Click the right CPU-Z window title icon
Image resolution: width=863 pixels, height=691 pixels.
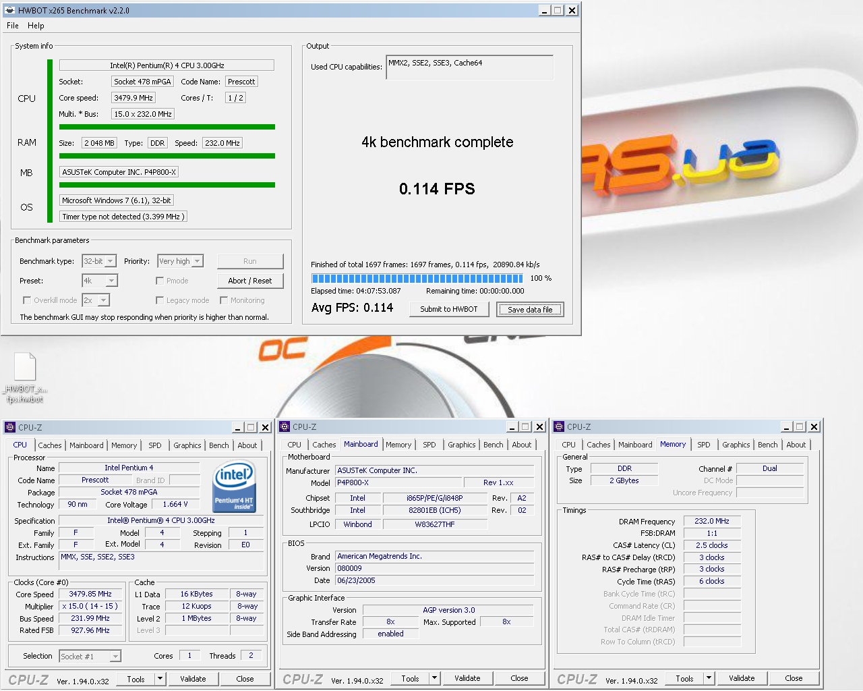tap(559, 427)
